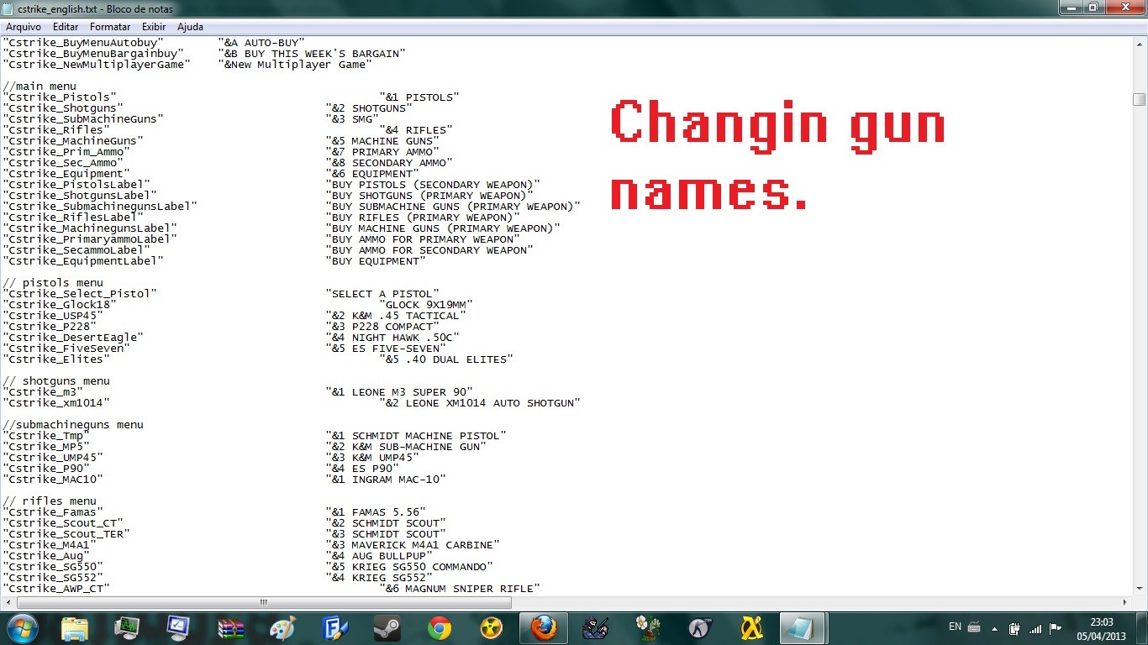This screenshot has width=1148, height=645.
Task: Open the flower taskbar icon
Action: [648, 627]
